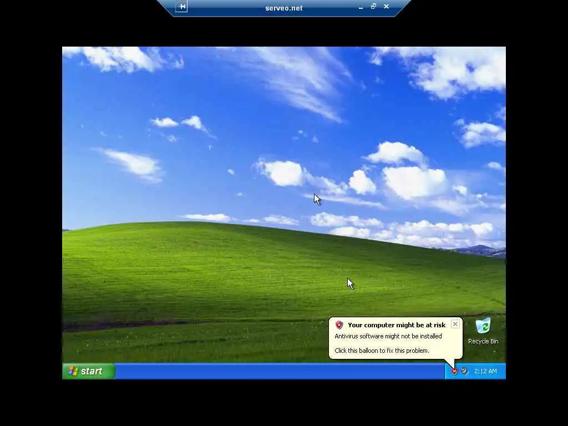Click the grey tray icon beside the clock
Image resolution: width=568 pixels, height=426 pixels.
point(464,371)
